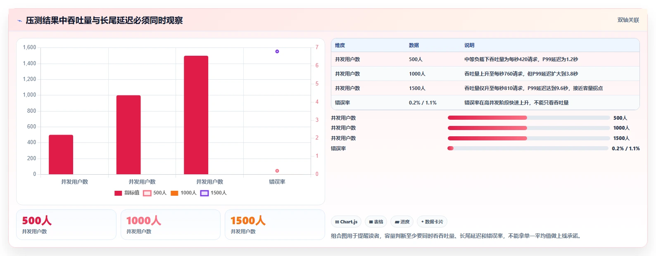Click the 进度 tag pill

pyautogui.click(x=402, y=222)
